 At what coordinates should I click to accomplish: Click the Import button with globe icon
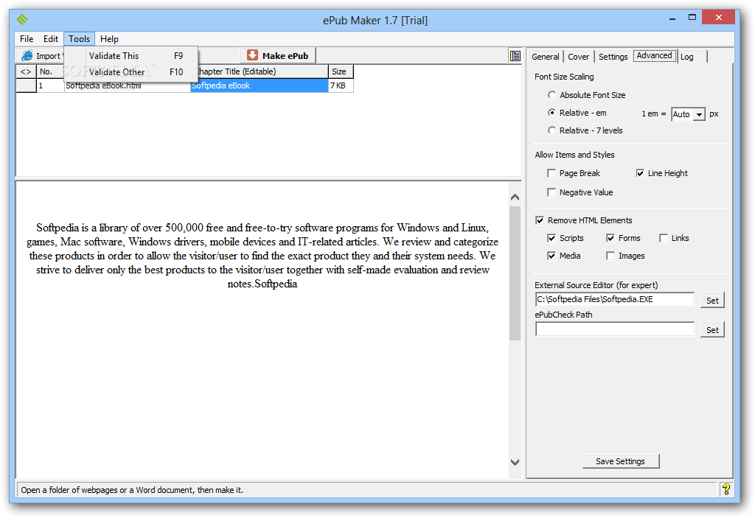pos(41,56)
